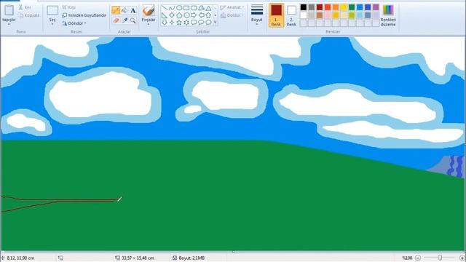Click the zoom slider handle
This screenshot has height=262, width=466.
440,258
